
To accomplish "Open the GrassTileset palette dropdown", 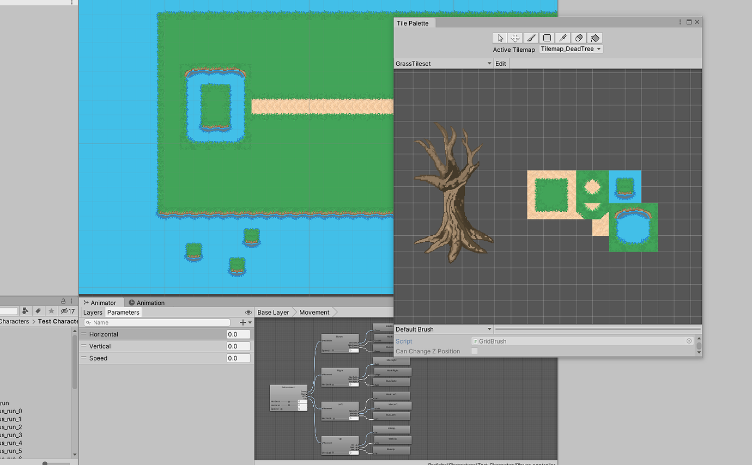I will 443,63.
